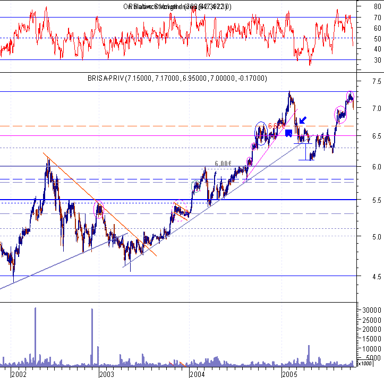Select the 50 label on RSI axis

point(378,39)
